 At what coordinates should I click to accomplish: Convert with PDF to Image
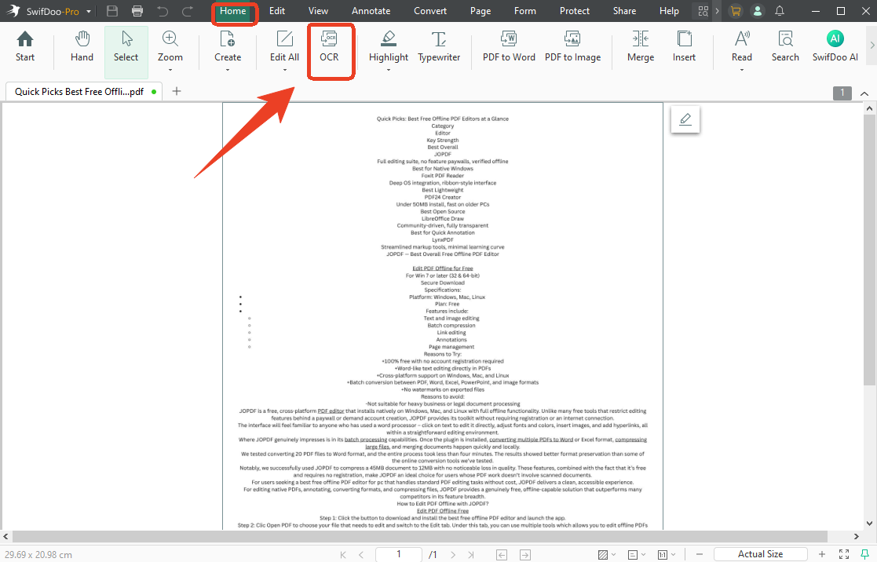coord(572,47)
